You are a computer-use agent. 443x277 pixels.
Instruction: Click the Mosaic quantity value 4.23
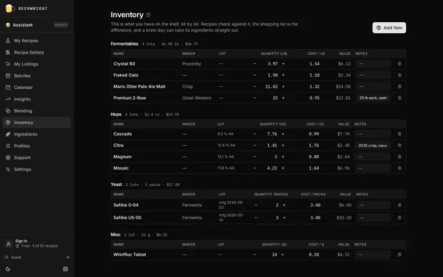[x=272, y=168]
